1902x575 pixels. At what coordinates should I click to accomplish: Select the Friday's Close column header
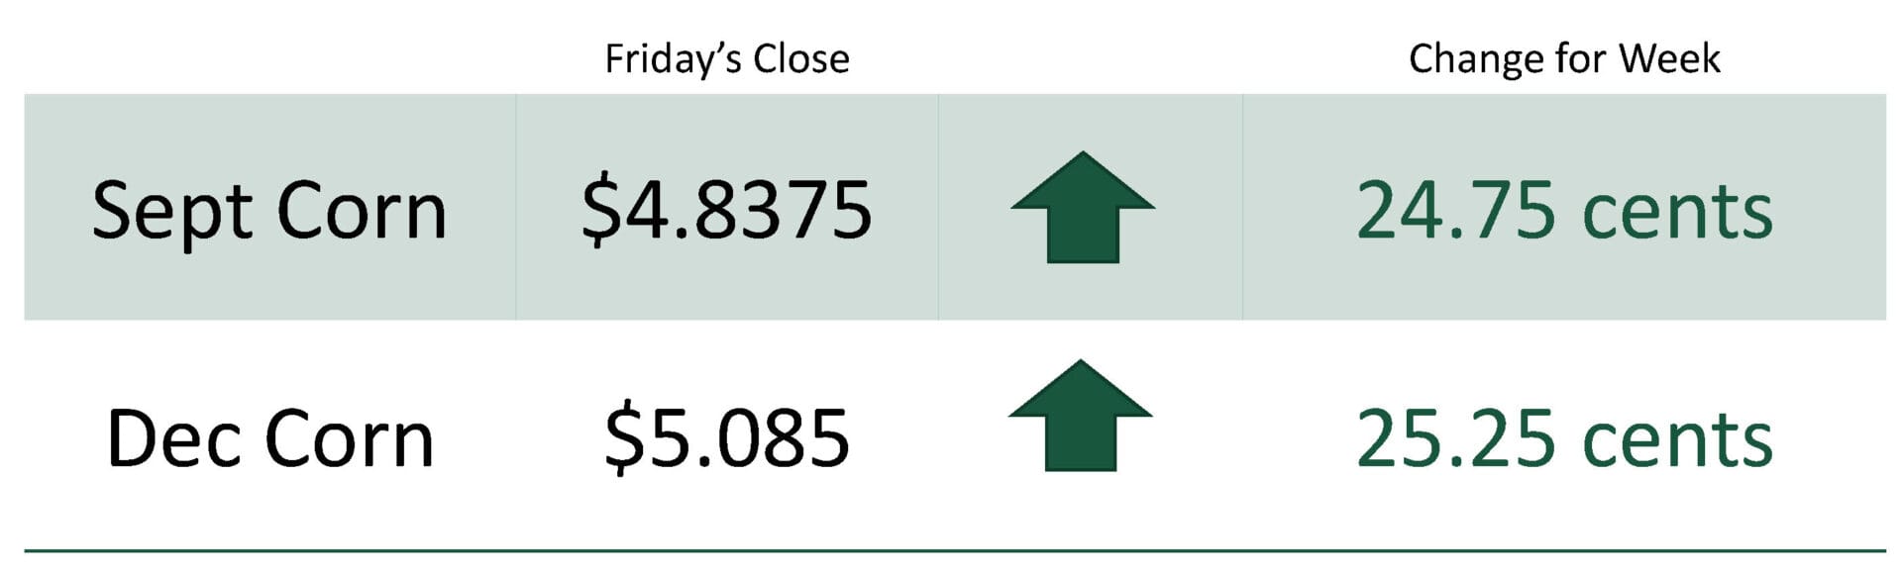click(727, 59)
